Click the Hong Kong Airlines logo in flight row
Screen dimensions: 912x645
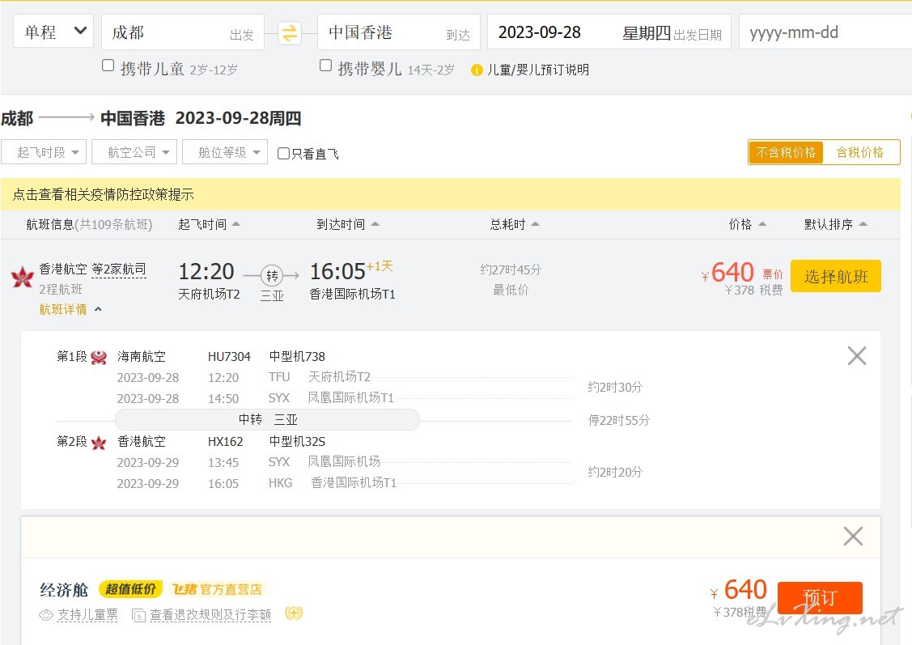point(23,277)
